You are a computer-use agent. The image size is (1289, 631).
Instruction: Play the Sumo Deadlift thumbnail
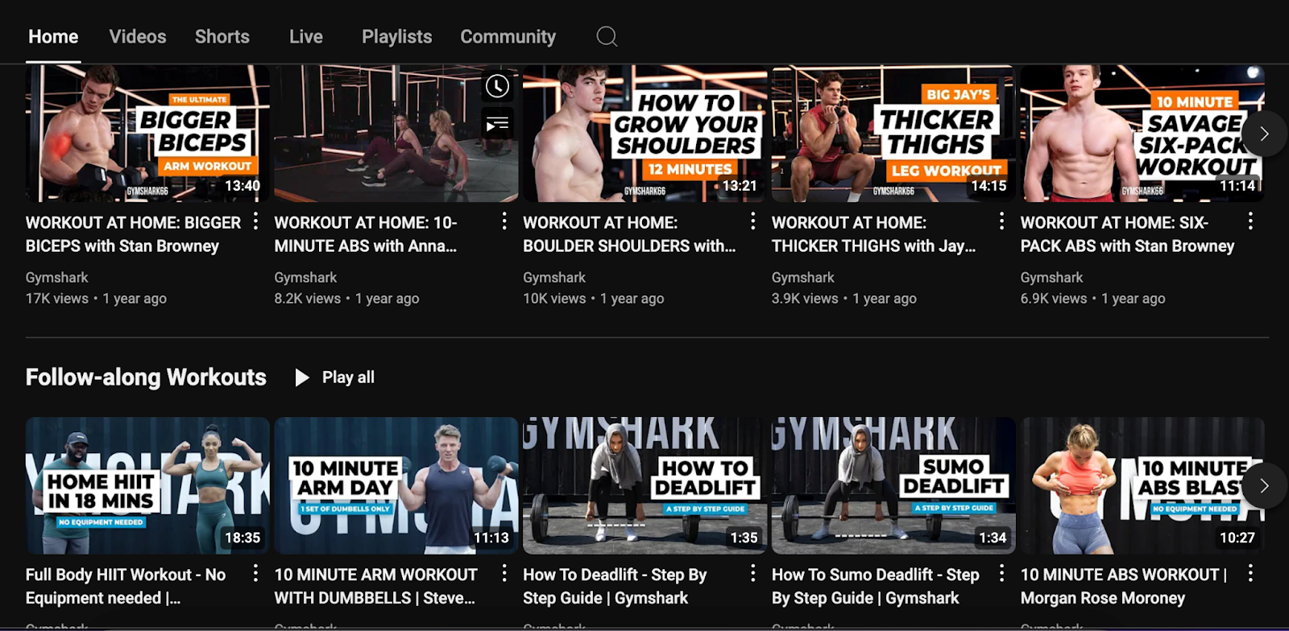coord(893,485)
